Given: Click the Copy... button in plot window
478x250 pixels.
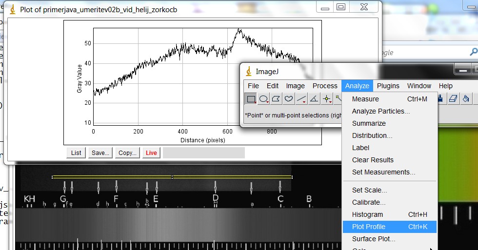Looking at the screenshot, I should (127, 153).
